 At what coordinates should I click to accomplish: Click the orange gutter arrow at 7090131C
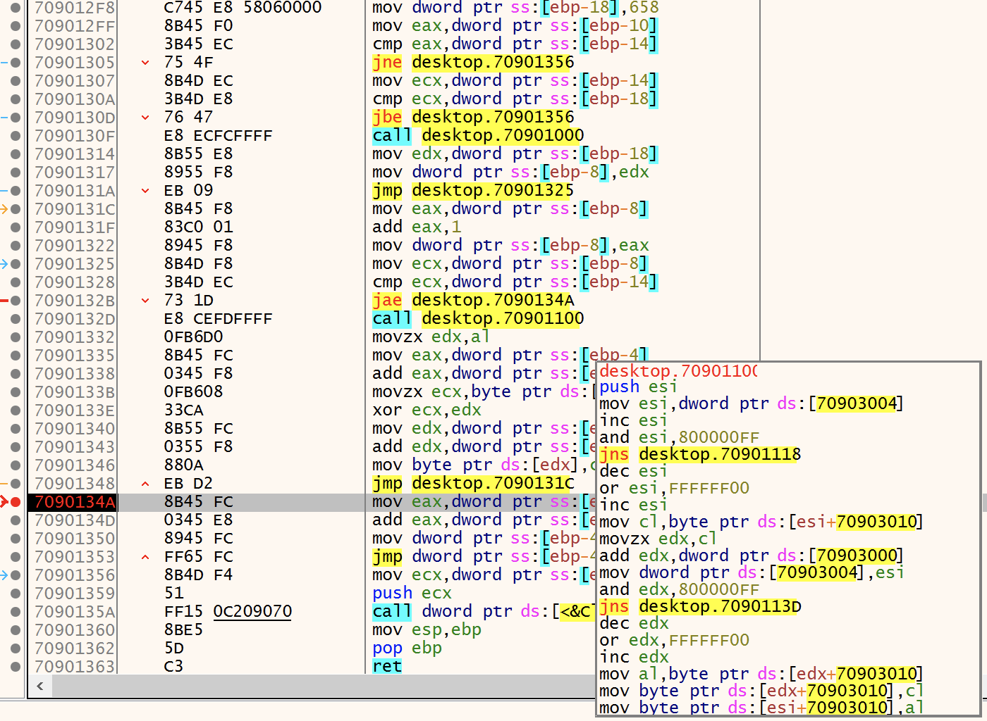point(4,209)
